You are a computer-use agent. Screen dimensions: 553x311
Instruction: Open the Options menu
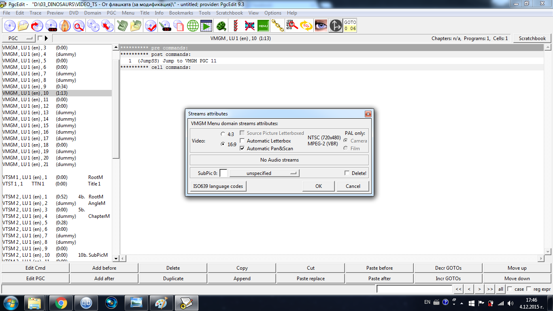pos(273,13)
